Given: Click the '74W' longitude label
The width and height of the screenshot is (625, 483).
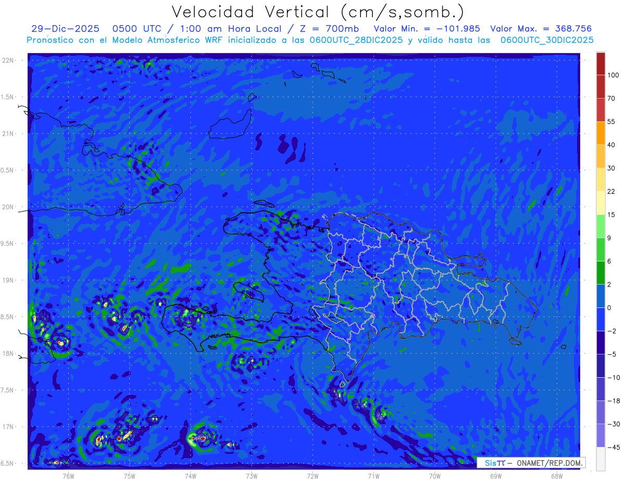Looking at the screenshot, I should [x=190, y=476].
